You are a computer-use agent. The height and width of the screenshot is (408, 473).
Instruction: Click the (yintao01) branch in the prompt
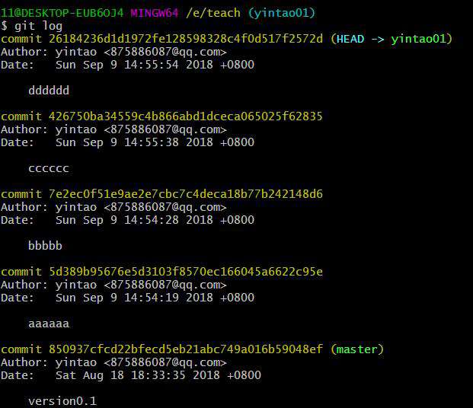[x=282, y=13]
